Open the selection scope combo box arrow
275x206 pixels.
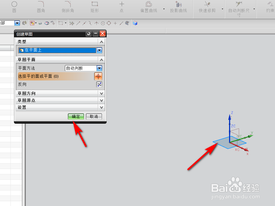pyautogui.click(x=17, y=23)
